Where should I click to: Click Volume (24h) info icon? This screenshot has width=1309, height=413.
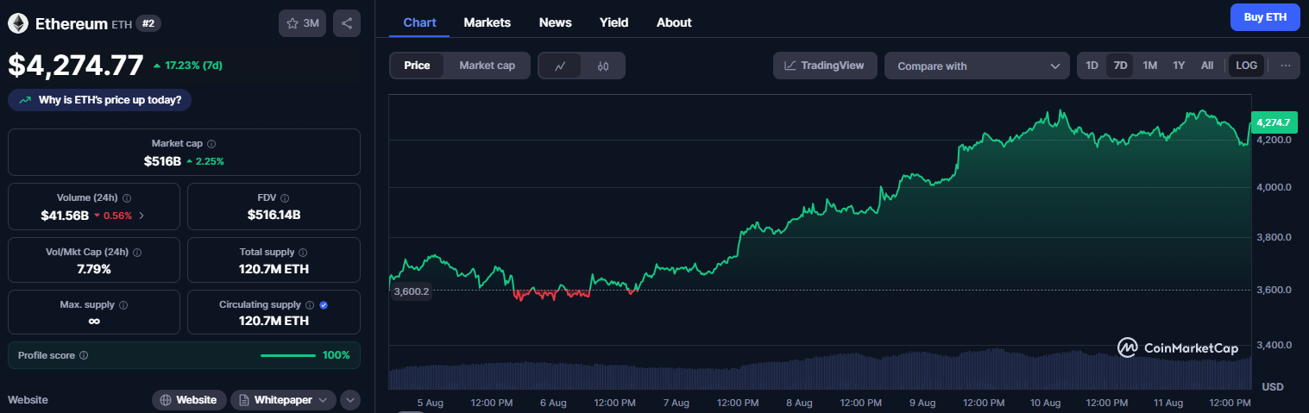click(127, 197)
